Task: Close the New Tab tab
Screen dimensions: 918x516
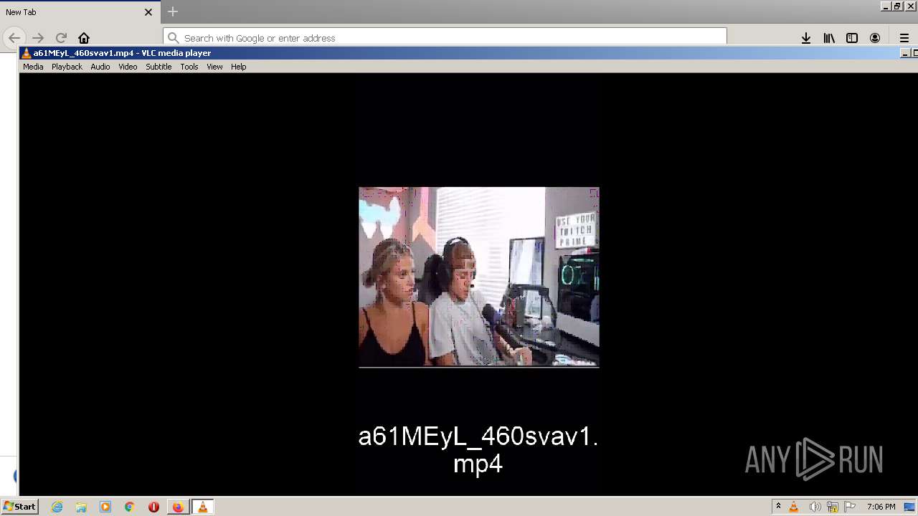Action: click(148, 12)
